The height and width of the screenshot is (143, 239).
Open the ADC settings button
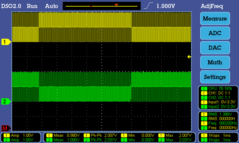coord(215,33)
